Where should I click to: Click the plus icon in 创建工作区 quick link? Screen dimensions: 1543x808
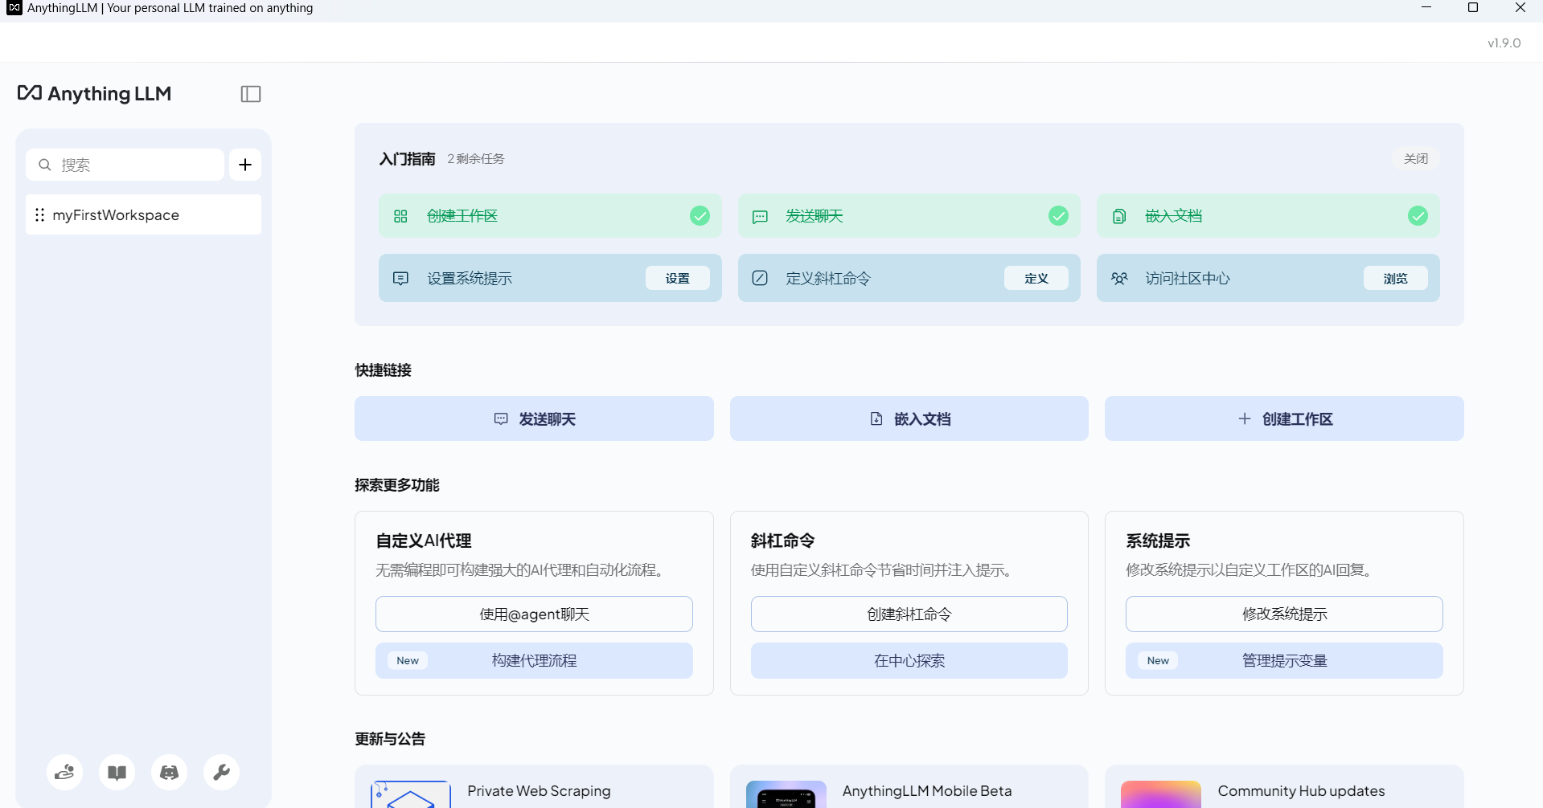pos(1245,419)
